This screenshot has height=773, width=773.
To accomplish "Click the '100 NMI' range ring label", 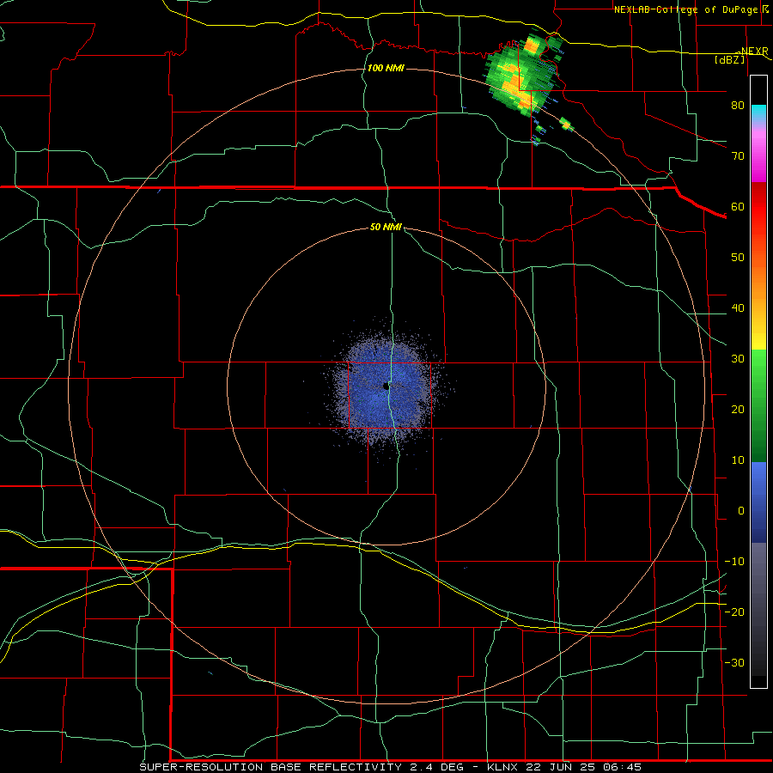I will [x=386, y=68].
